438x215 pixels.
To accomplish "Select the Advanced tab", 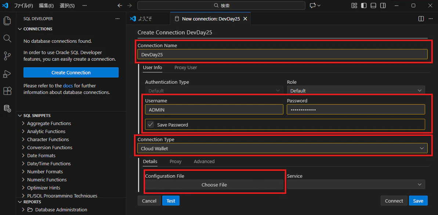I will point(204,161).
